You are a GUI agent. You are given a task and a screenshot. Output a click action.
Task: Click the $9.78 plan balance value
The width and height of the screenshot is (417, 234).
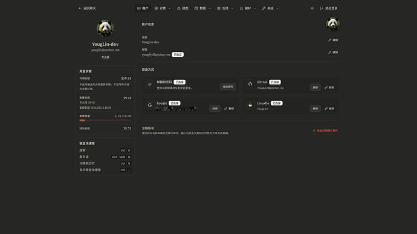point(127,98)
